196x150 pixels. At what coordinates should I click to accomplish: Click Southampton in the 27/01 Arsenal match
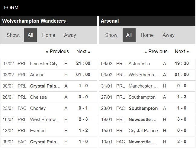coord(142,97)
